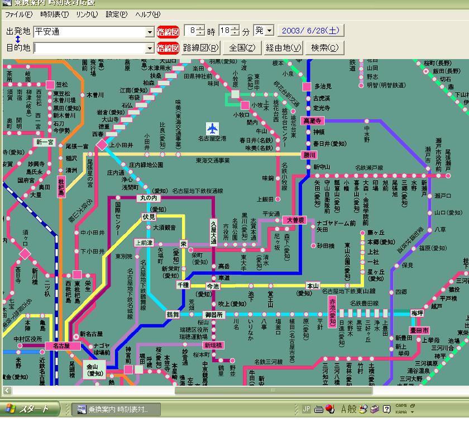The height and width of the screenshot is (428, 469).
Task: Select 新一宮 station on the map
Action: tap(44, 142)
